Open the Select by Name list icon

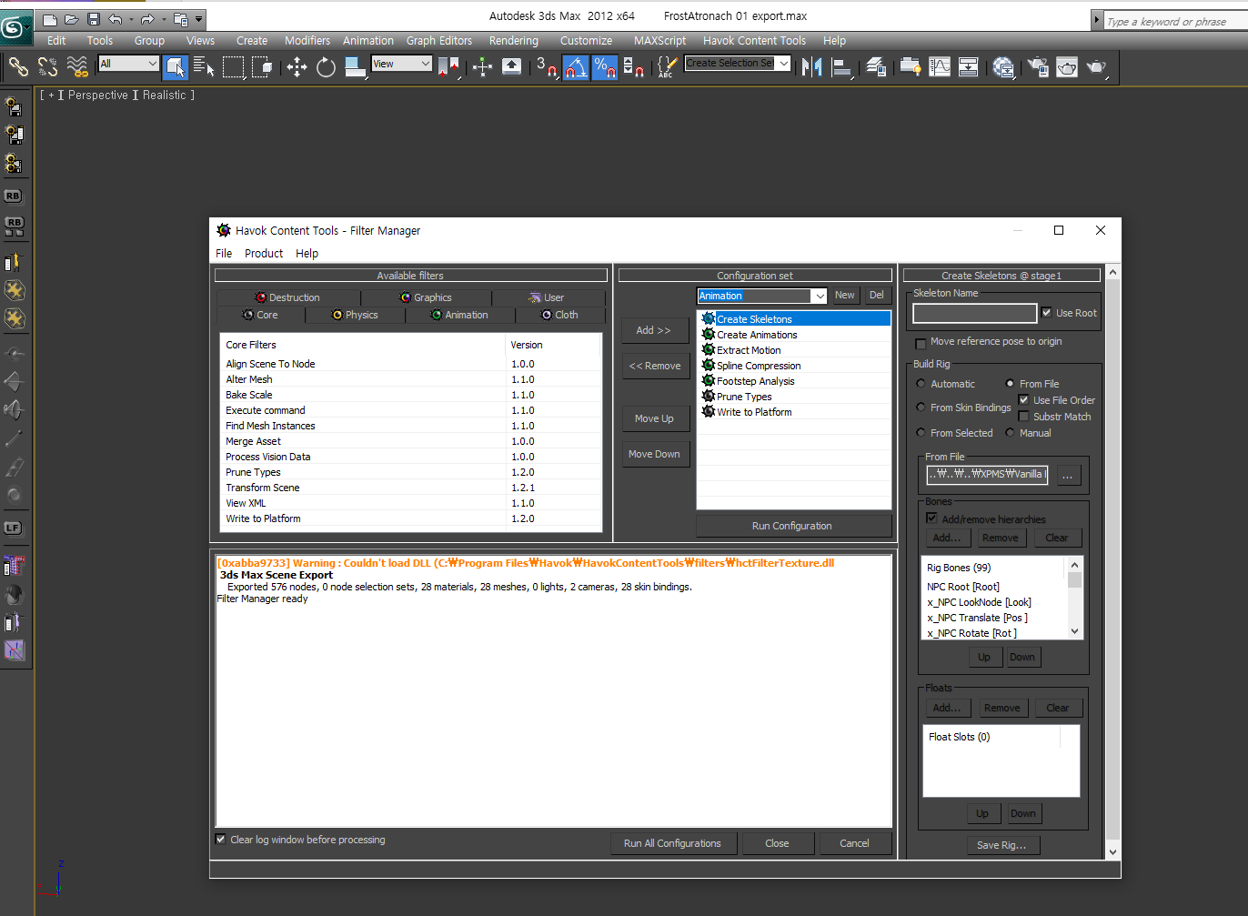tap(204, 66)
